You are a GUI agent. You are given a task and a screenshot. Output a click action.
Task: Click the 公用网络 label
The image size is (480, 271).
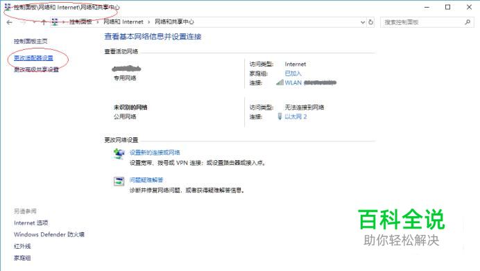tap(125, 116)
